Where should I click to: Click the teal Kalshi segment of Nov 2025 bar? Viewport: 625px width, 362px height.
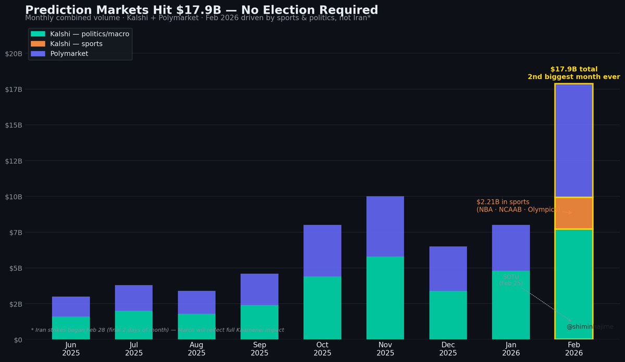[x=385, y=298]
